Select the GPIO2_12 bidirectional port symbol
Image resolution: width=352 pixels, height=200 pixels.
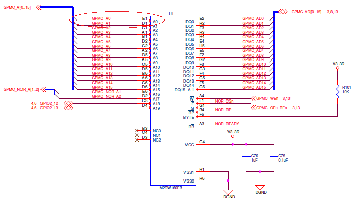(69, 104)
